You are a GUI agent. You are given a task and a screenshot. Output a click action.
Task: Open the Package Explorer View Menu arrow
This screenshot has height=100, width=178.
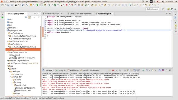pos(39,17)
